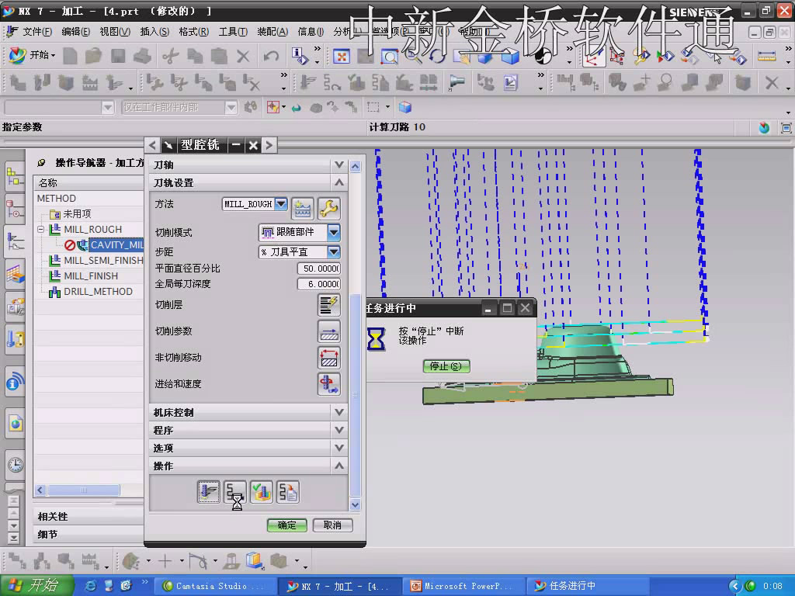Viewport: 795px width, 596px height.
Task: Select DRILL_METHOD in the navigator tree
Action: [x=98, y=292]
